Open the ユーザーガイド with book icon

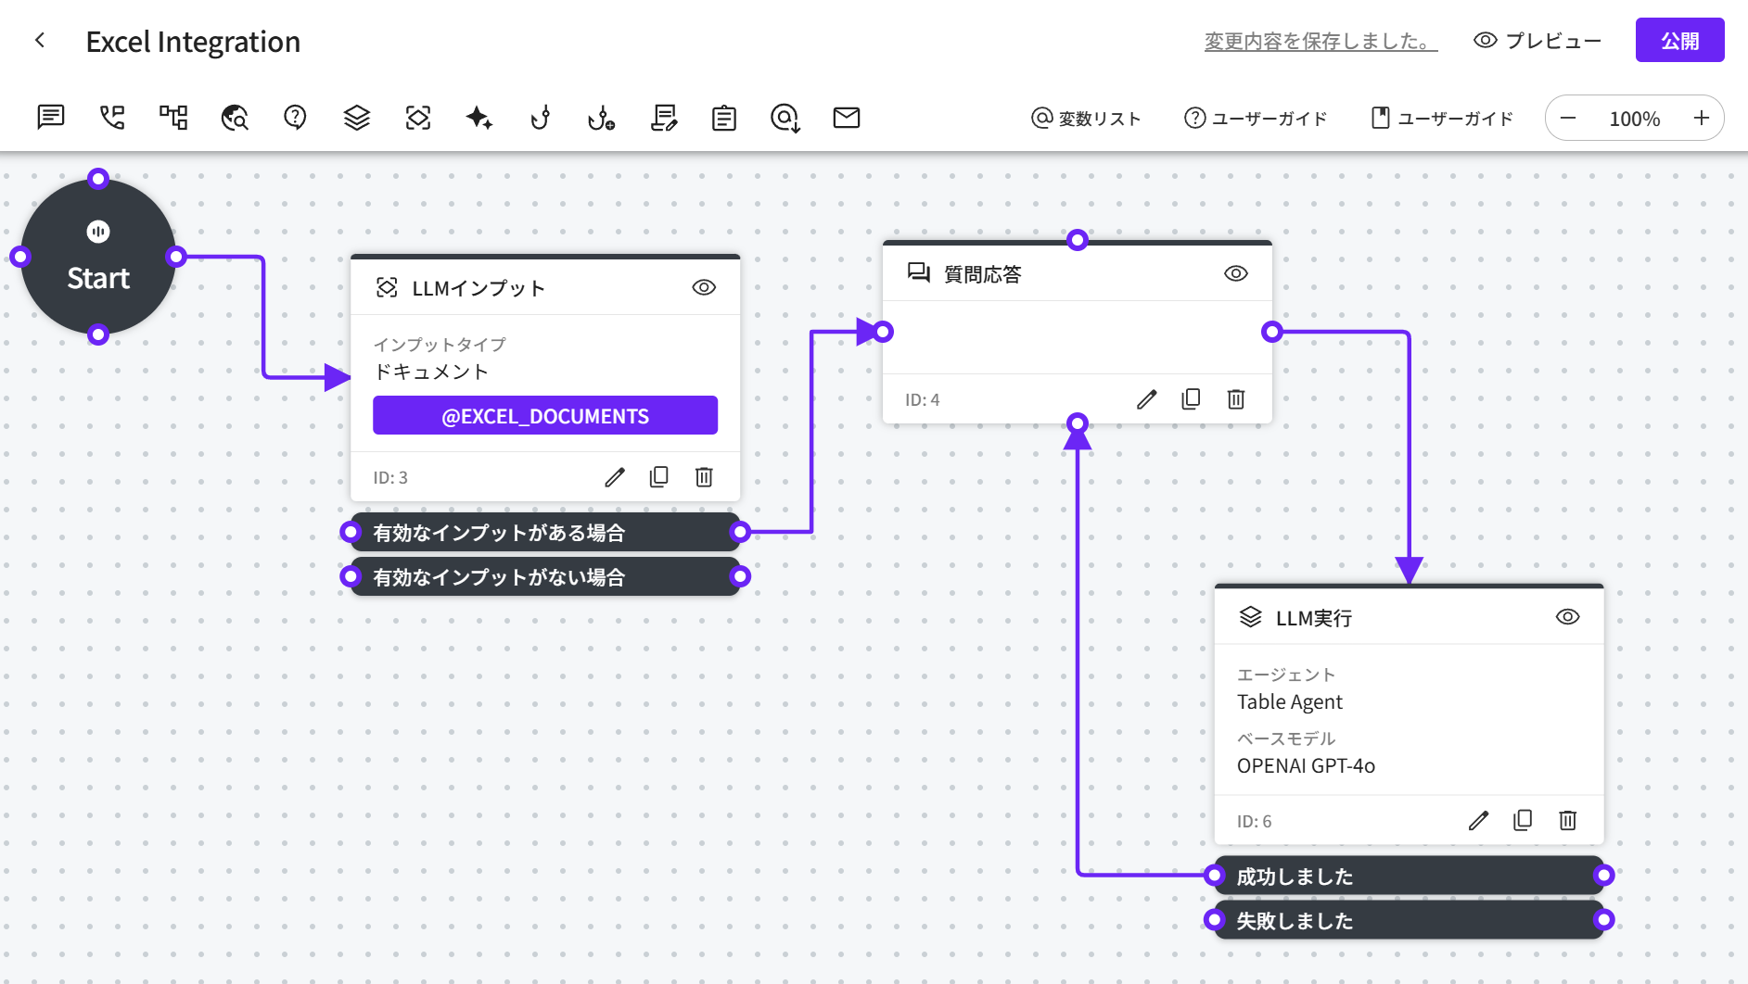pos(1442,119)
